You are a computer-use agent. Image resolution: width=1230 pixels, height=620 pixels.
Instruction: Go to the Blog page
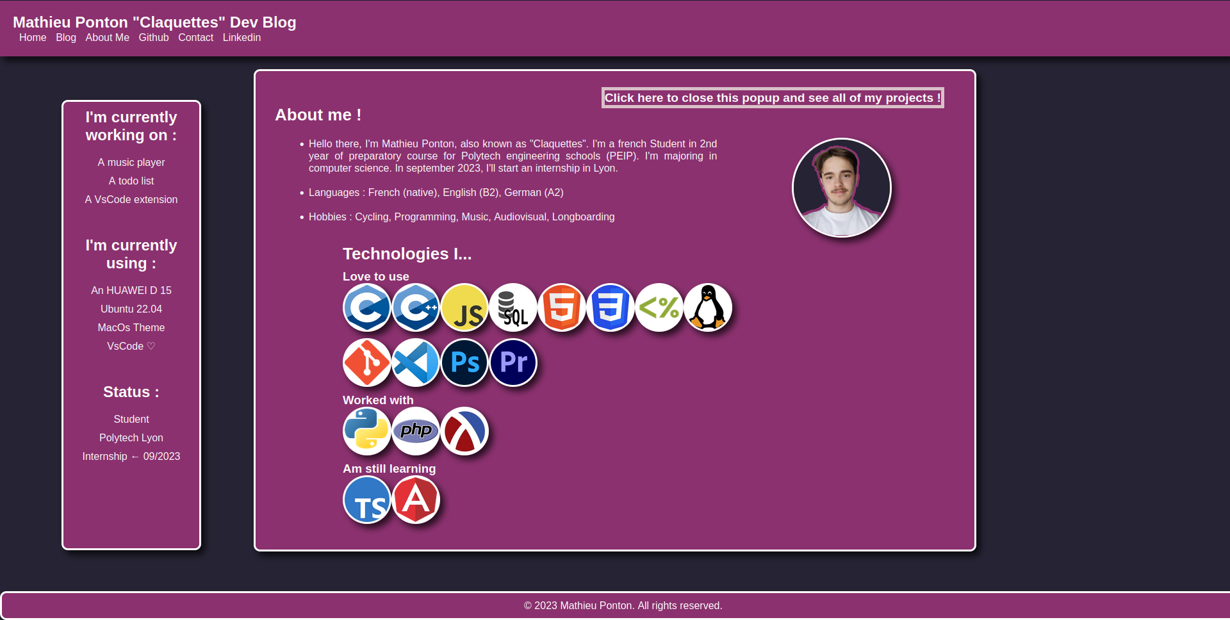coord(66,38)
